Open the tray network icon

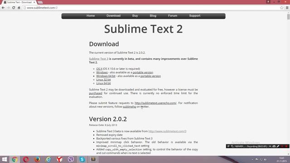point(261,159)
